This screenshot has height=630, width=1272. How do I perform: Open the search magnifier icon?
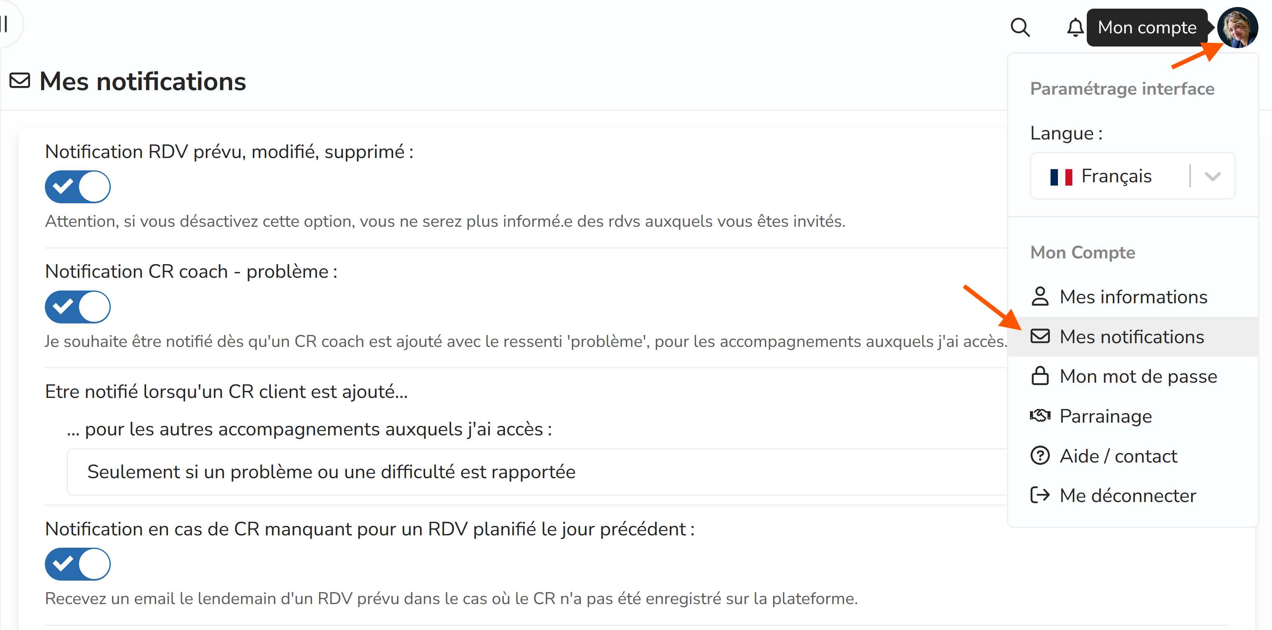(1020, 27)
